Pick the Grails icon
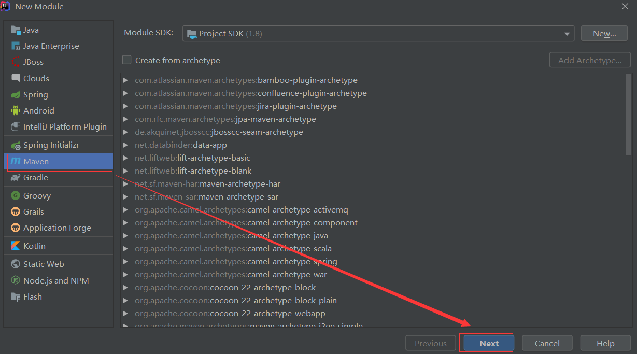The image size is (637, 354). coord(15,212)
